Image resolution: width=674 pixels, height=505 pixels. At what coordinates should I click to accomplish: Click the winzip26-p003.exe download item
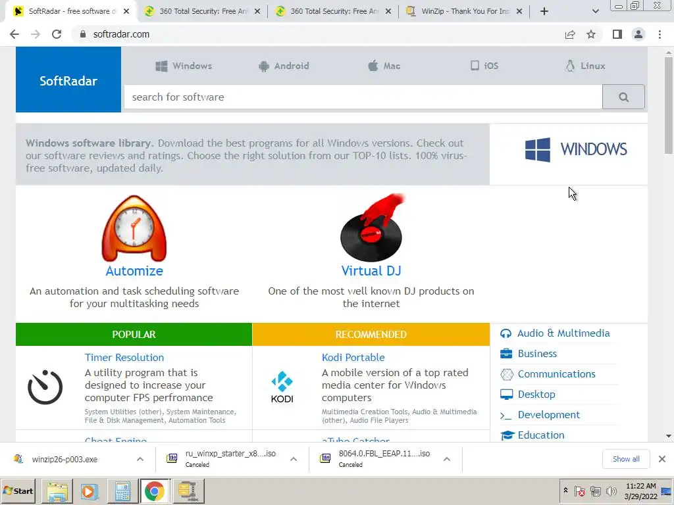coord(65,460)
